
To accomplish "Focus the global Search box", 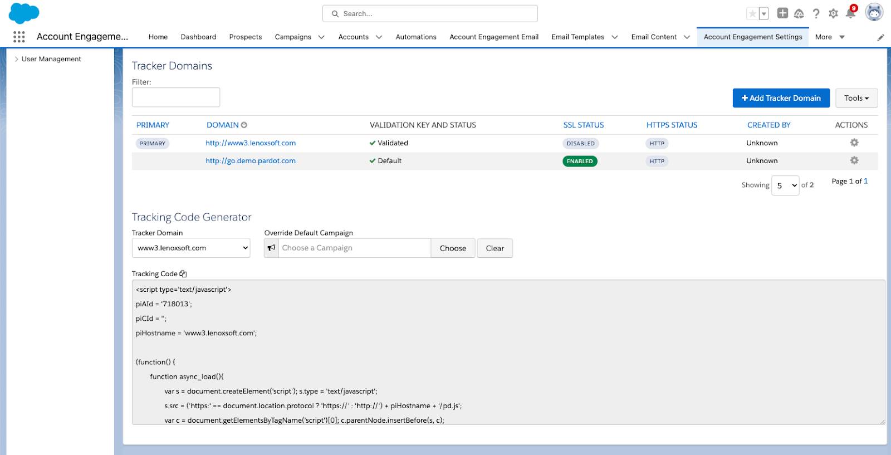I will (430, 13).
